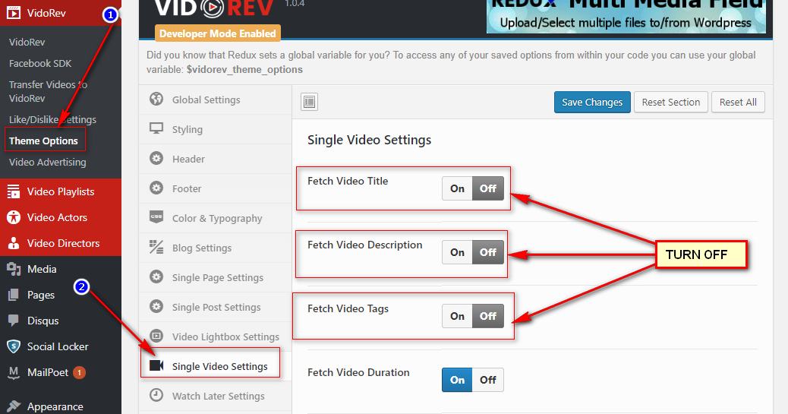788x414 pixels.
Task: Click the Reset All button
Action: [738, 102]
